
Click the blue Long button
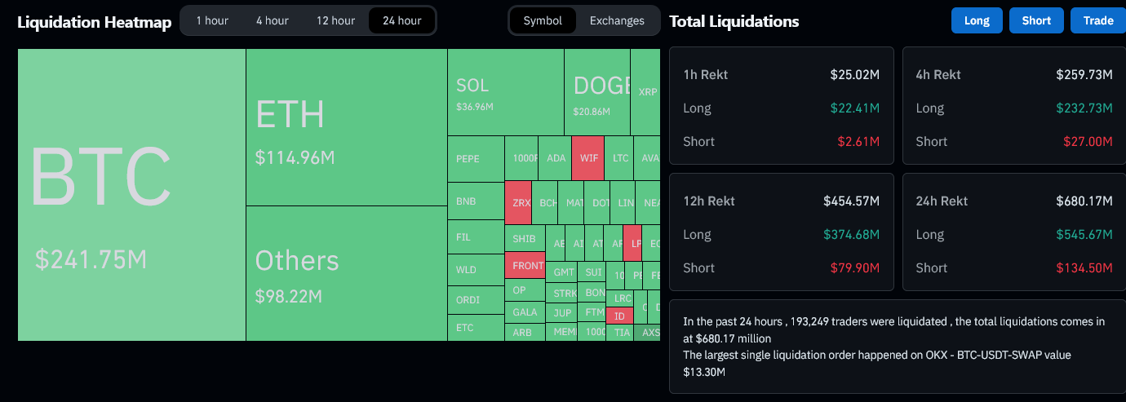tap(977, 20)
